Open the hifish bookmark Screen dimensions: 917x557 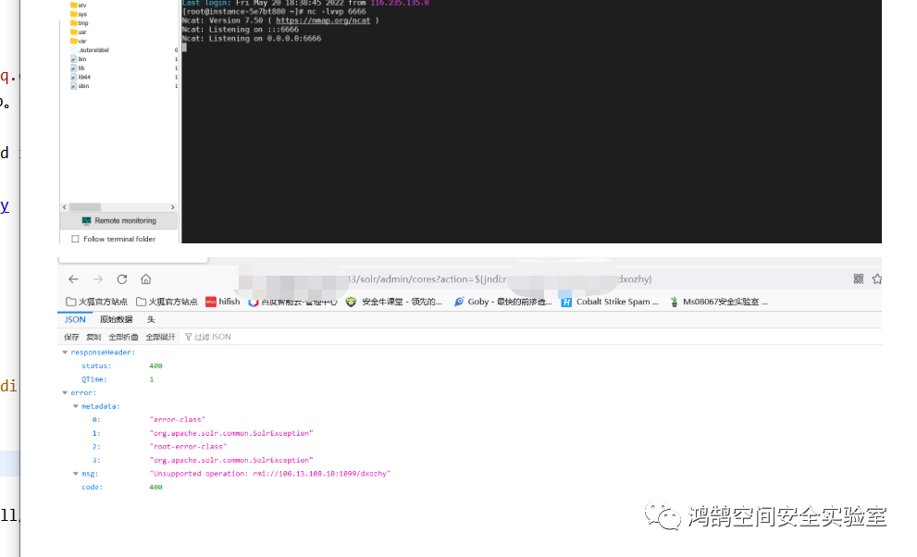point(223,302)
